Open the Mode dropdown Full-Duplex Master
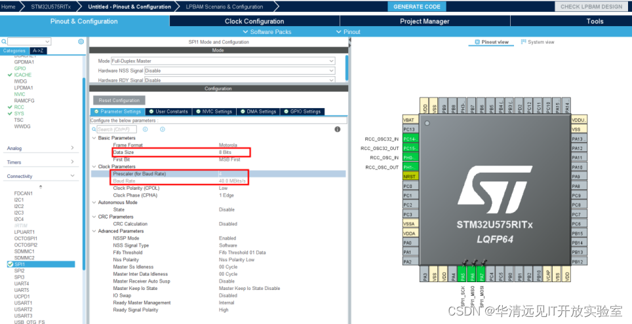The width and height of the screenshot is (632, 324). tap(222, 61)
